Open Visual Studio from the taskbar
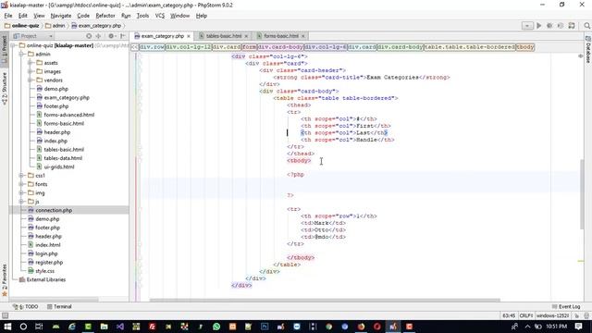Screen dimensions: 592x333 click(120, 327)
